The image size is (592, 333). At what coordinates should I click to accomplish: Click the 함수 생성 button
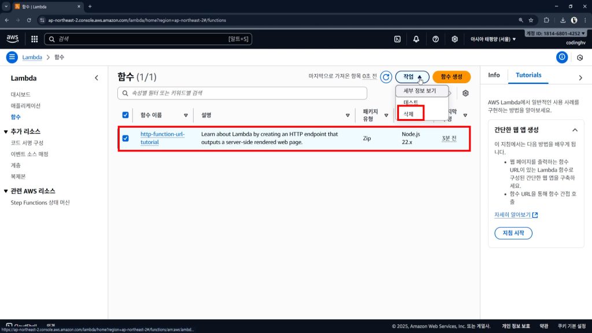452,77
